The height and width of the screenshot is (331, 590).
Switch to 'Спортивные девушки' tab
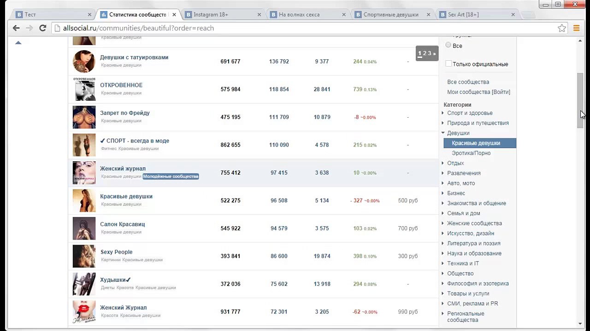point(391,15)
